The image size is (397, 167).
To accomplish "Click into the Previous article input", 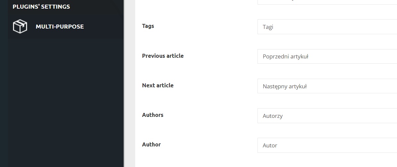I will [x=327, y=56].
